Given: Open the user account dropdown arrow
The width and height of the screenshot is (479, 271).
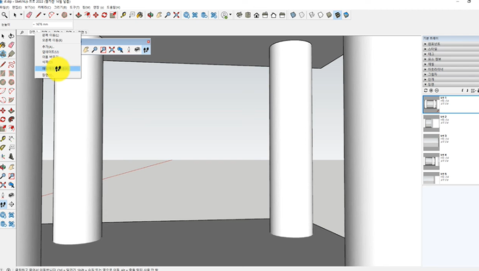Looking at the screenshot, I should [x=231, y=15].
